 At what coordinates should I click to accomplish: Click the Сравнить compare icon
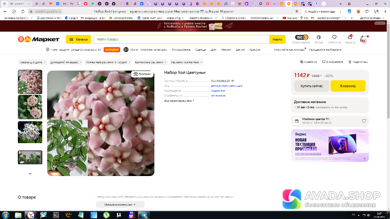click(x=308, y=62)
